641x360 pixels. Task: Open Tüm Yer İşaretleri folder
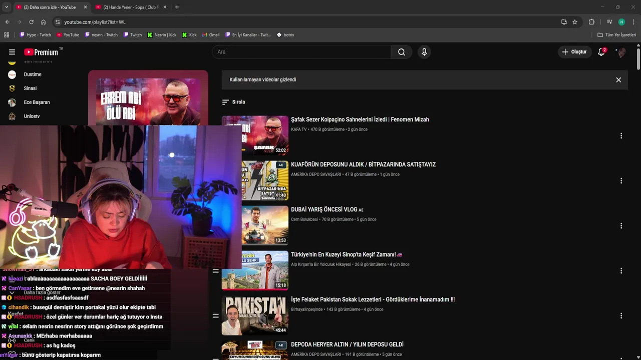[617, 35]
